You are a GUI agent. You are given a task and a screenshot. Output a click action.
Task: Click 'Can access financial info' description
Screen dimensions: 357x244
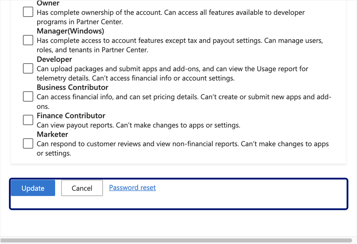pyautogui.click(x=184, y=102)
